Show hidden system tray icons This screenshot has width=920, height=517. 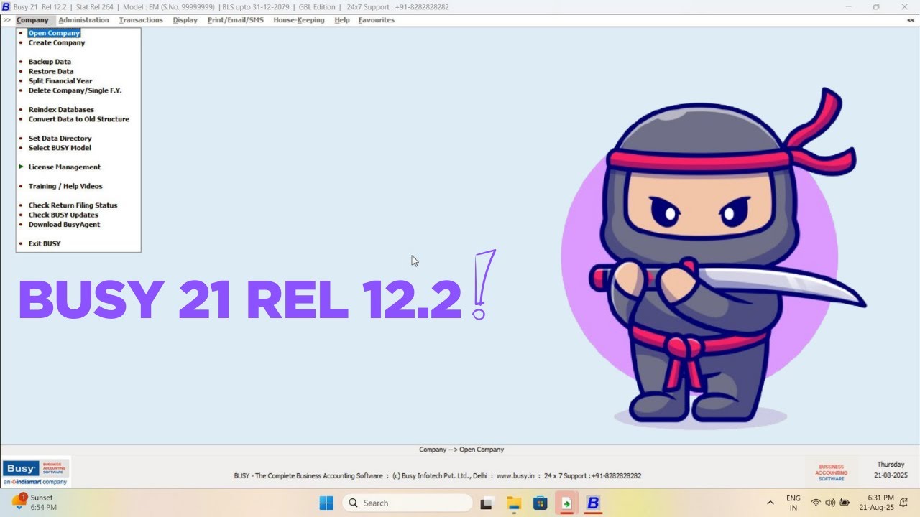[770, 503]
